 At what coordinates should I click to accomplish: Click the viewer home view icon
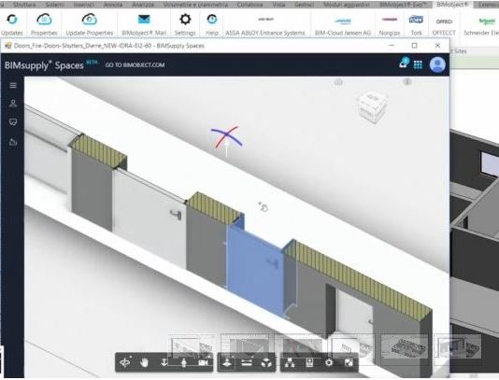click(338, 82)
